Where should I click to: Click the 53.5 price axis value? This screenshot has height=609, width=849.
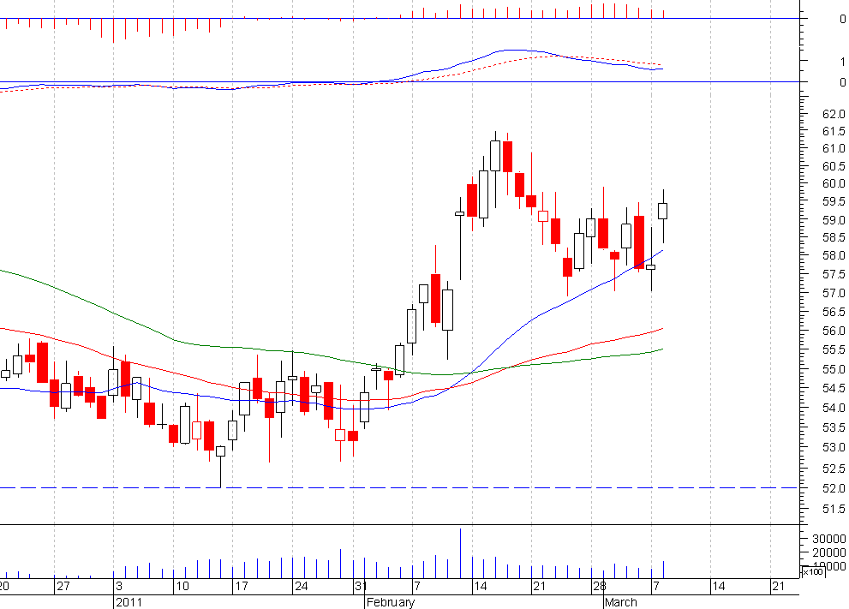(x=834, y=427)
